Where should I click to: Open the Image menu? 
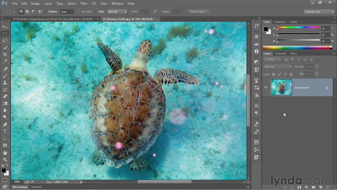[x=35, y=4]
